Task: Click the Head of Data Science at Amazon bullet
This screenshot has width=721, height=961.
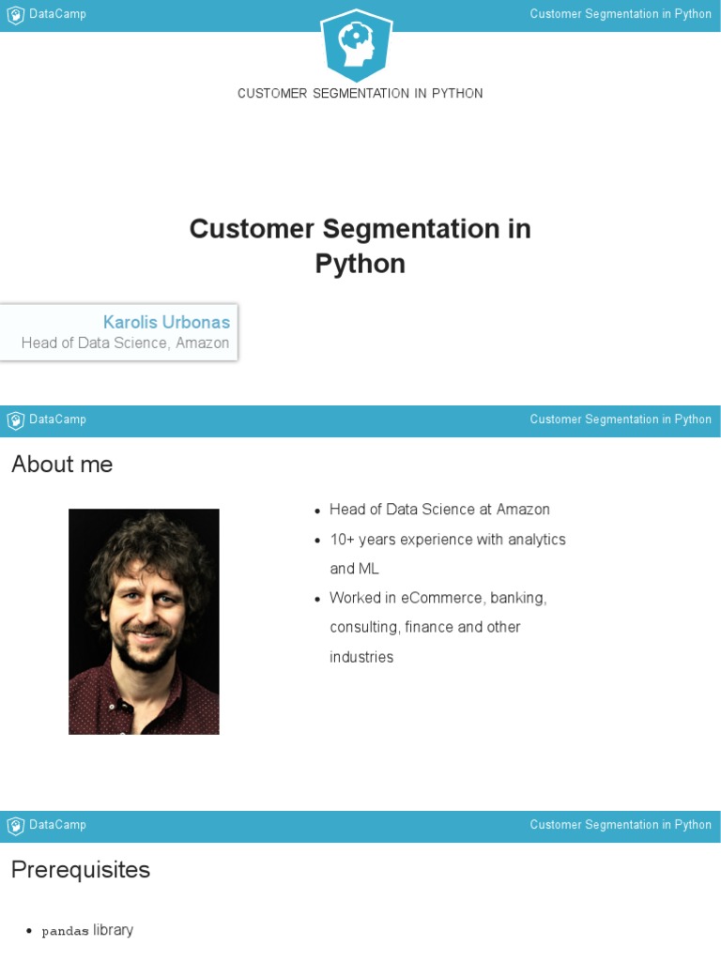Action: [x=439, y=510]
